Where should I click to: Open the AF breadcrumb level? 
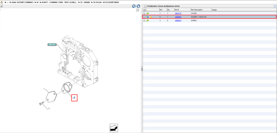pos(37,2)
